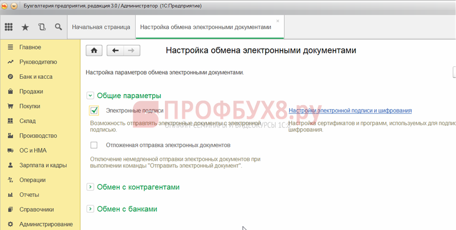
Task: Click the Покупки cart icon
Action: click(10, 106)
